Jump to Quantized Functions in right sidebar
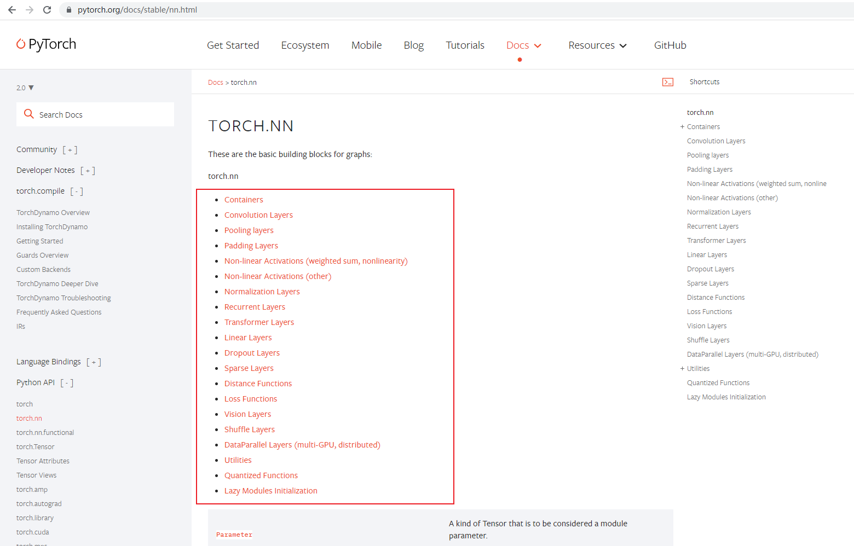Image resolution: width=854 pixels, height=546 pixels. pos(718,383)
